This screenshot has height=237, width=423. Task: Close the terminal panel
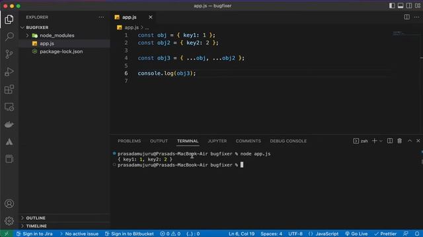point(418,141)
